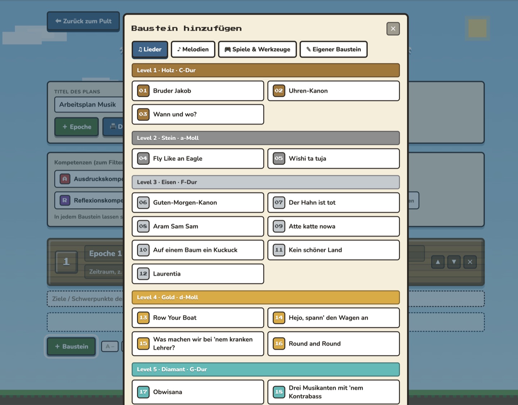
Task: Pick Fly Like an Eagle
Action: (198, 158)
